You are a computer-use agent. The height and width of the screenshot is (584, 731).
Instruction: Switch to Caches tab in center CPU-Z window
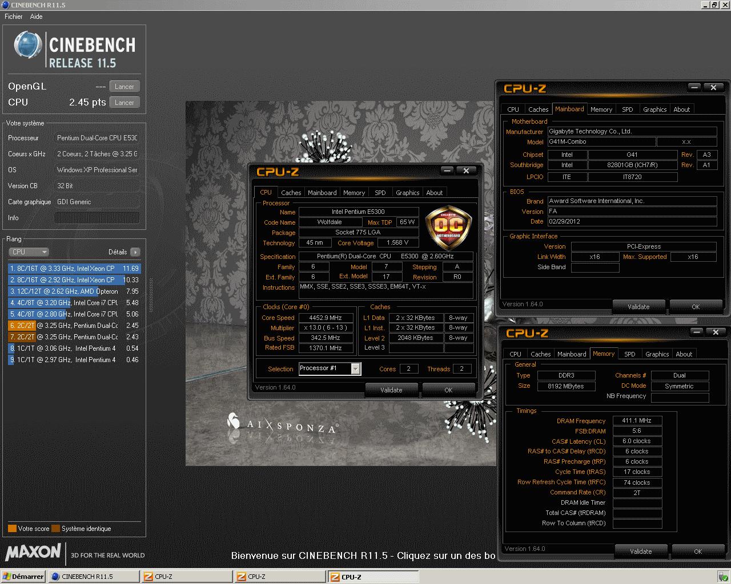pos(291,193)
